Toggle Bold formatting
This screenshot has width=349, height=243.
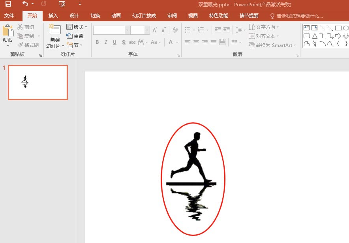97,42
